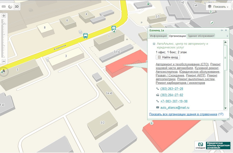This screenshot has width=233, height=153.
Task: Click phone number (383) 263-27-28
Action: click(x=172, y=89)
